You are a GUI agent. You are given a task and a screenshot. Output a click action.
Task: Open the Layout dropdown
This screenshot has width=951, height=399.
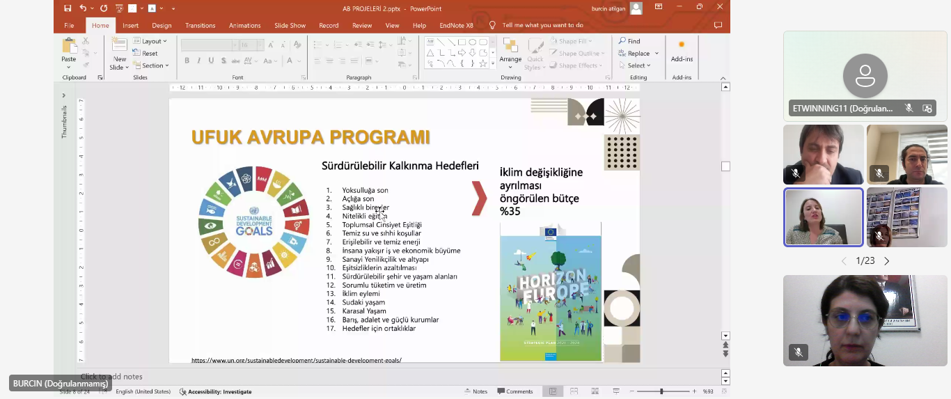150,41
